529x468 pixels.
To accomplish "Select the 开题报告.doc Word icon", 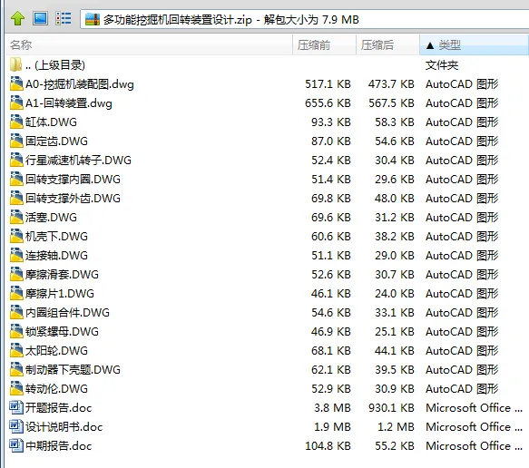I will (x=16, y=407).
